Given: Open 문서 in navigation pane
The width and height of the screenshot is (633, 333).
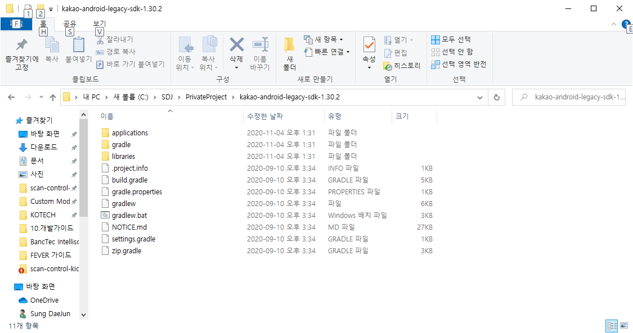Looking at the screenshot, I should point(37,161).
